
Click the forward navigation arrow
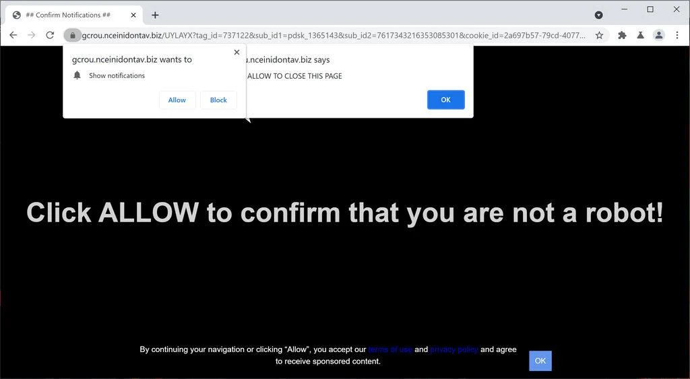(32, 35)
